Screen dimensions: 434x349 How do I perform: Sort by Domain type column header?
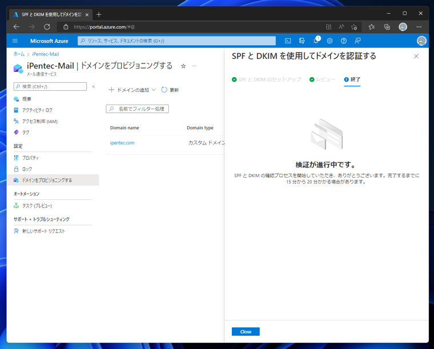click(200, 128)
